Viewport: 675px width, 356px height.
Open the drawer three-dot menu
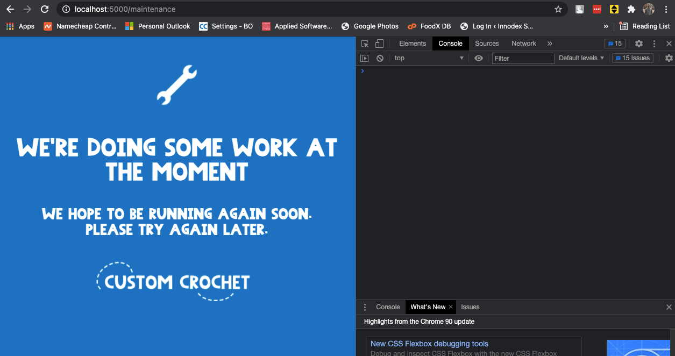pos(365,307)
